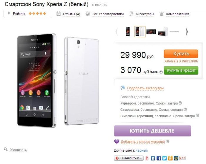Share the page on Facebook

(159, 158)
